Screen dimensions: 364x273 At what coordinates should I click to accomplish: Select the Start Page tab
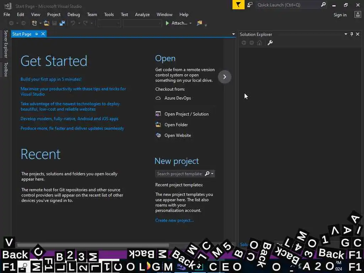(x=22, y=34)
